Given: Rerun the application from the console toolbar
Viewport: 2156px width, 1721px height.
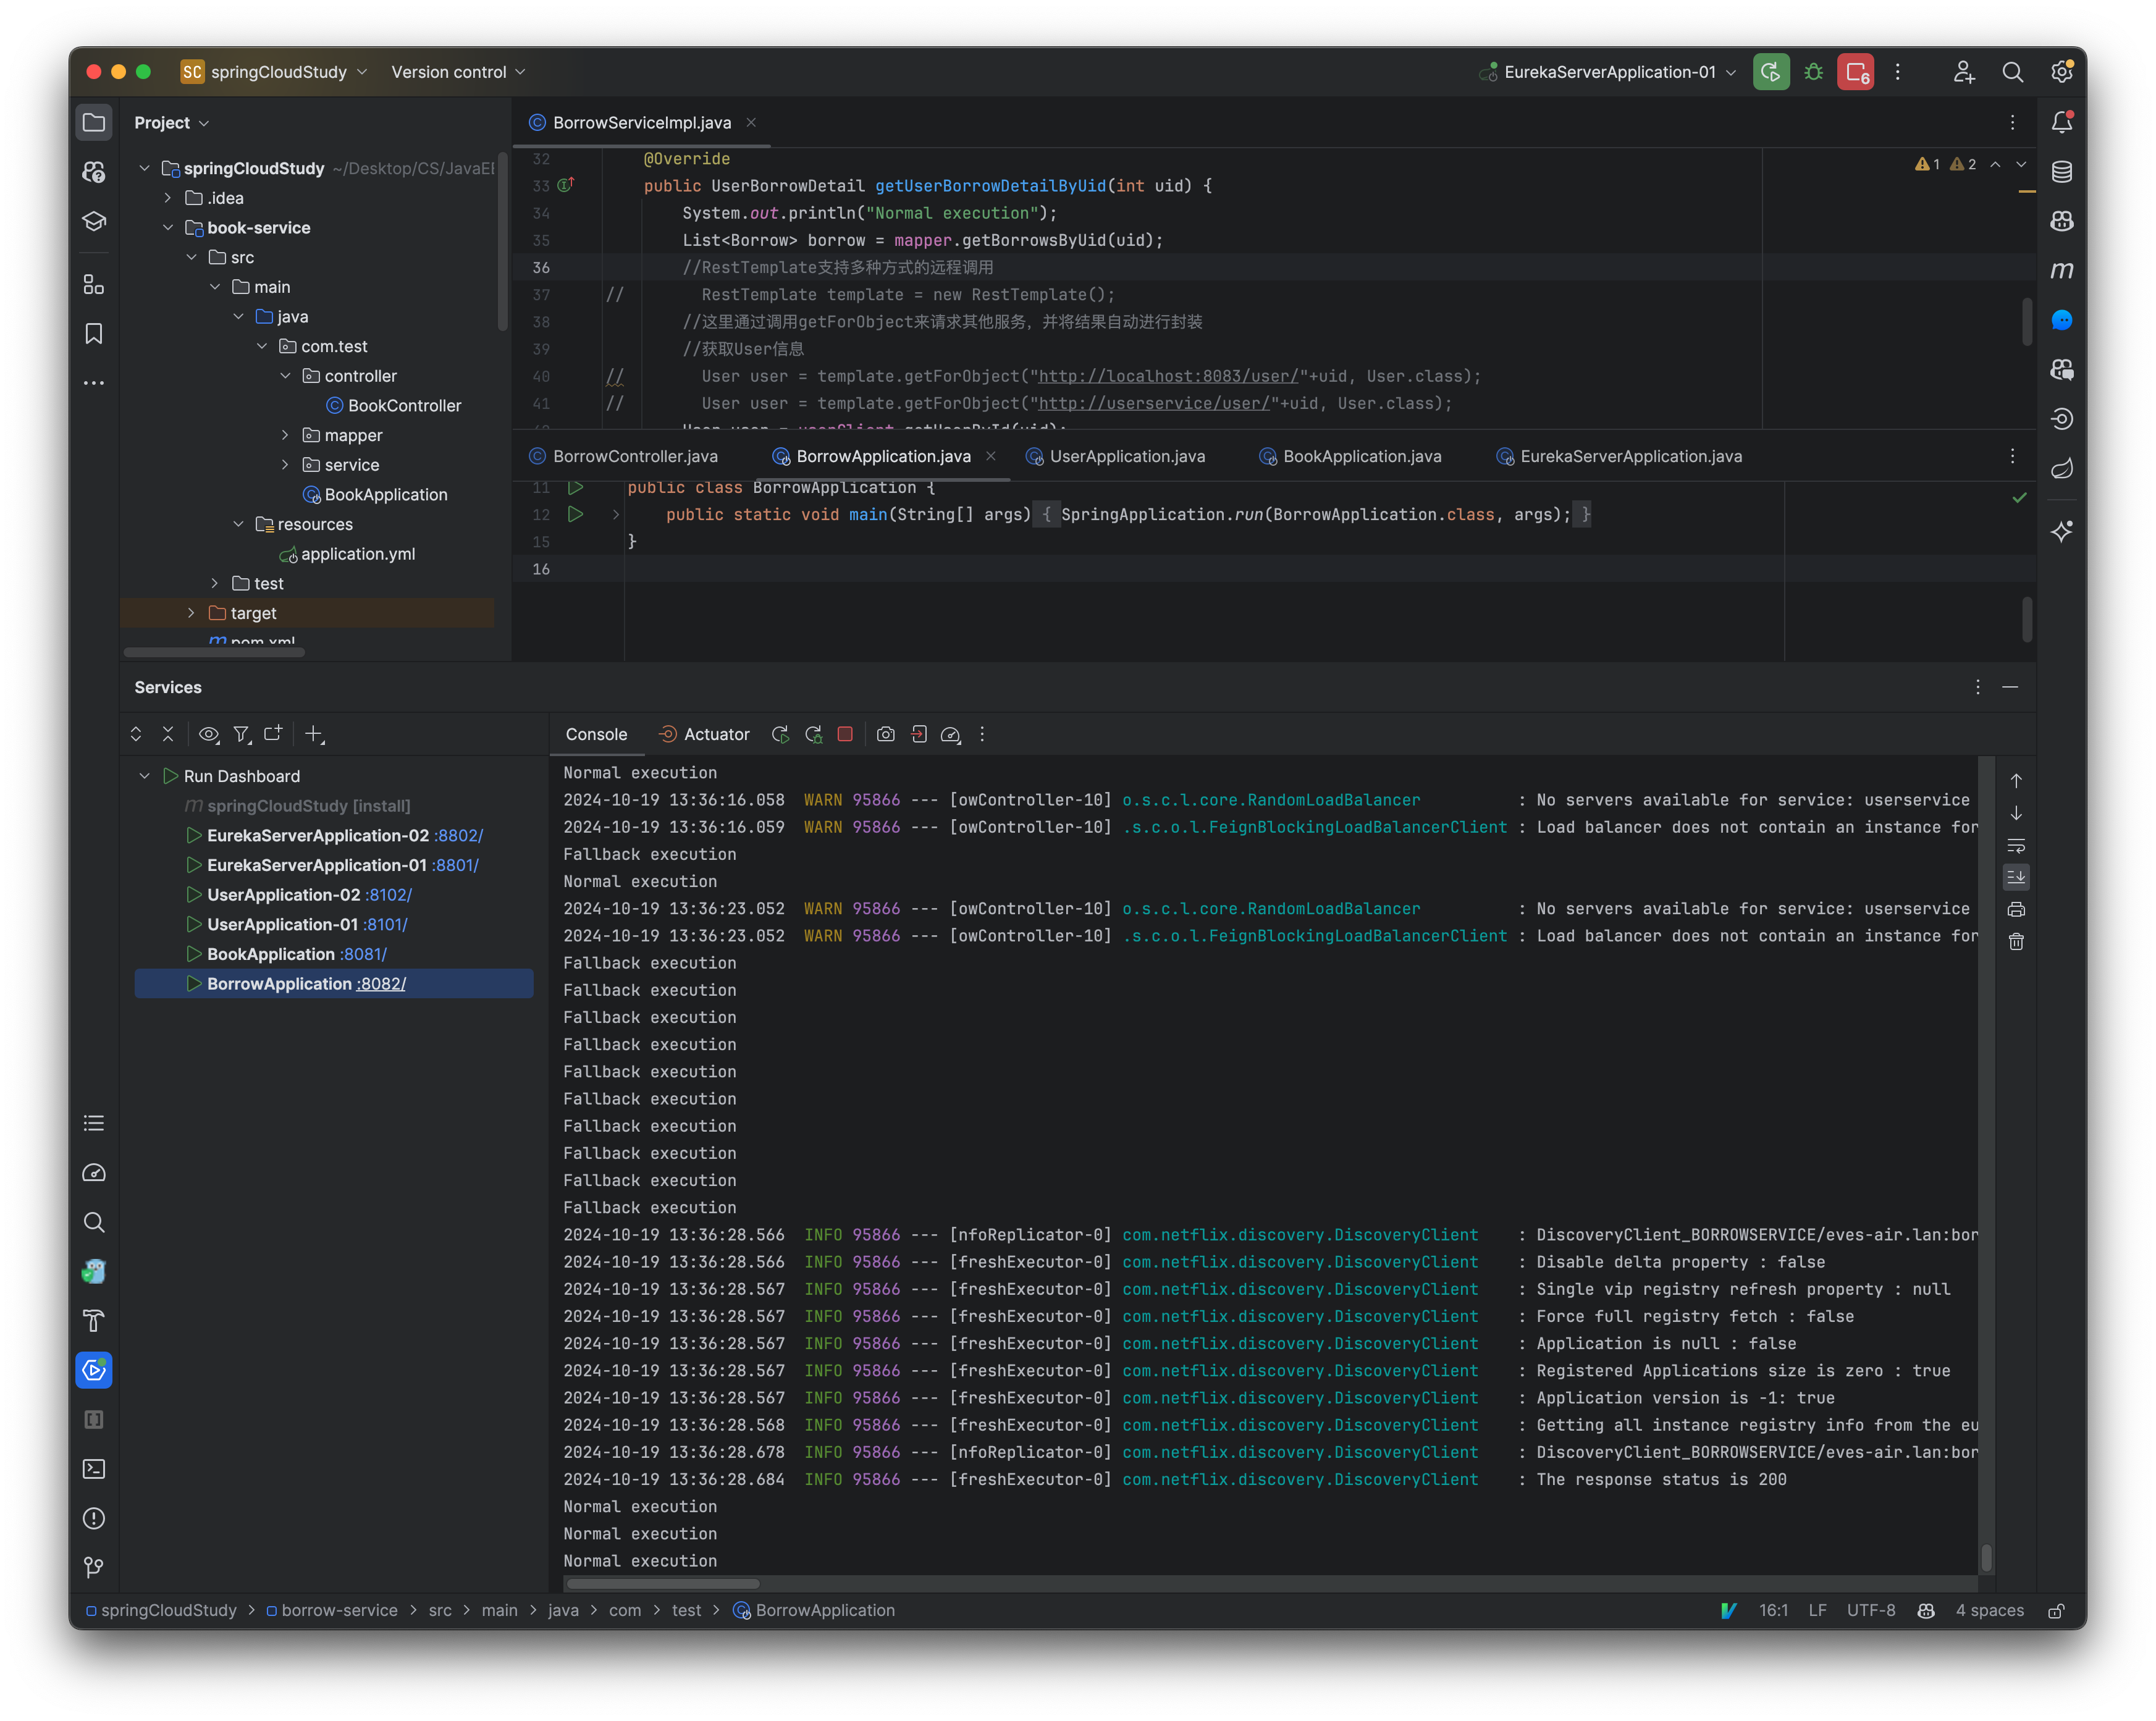Looking at the screenshot, I should click(x=780, y=734).
